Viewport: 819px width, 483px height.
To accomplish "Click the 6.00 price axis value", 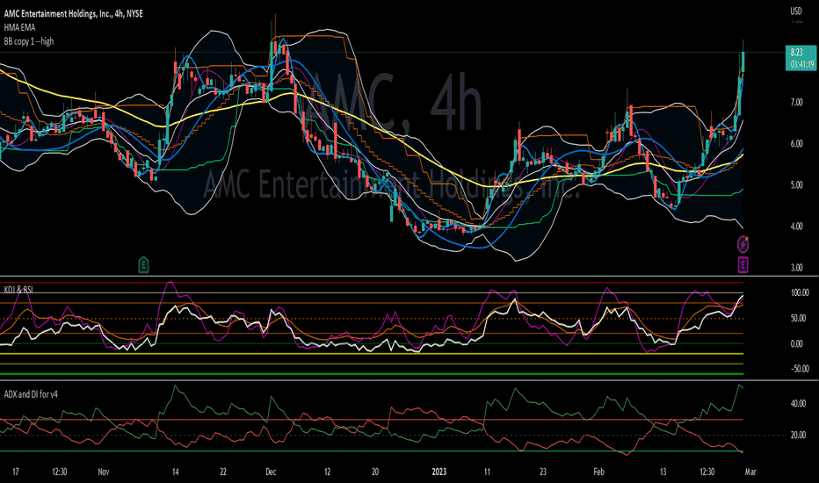I will [x=796, y=144].
